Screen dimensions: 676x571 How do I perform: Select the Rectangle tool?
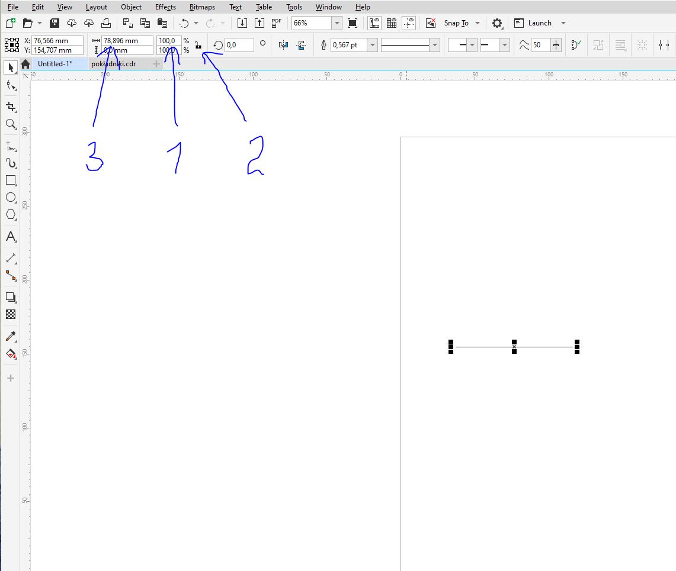11,180
